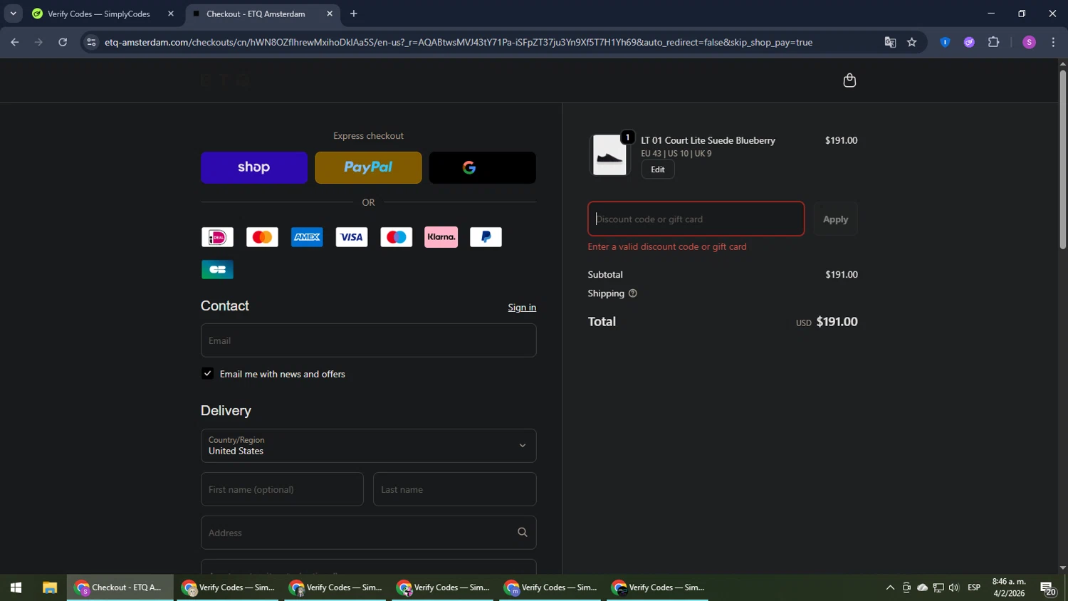The width and height of the screenshot is (1068, 601).
Task: Open the tab search dropdown arrow
Action: [13, 14]
